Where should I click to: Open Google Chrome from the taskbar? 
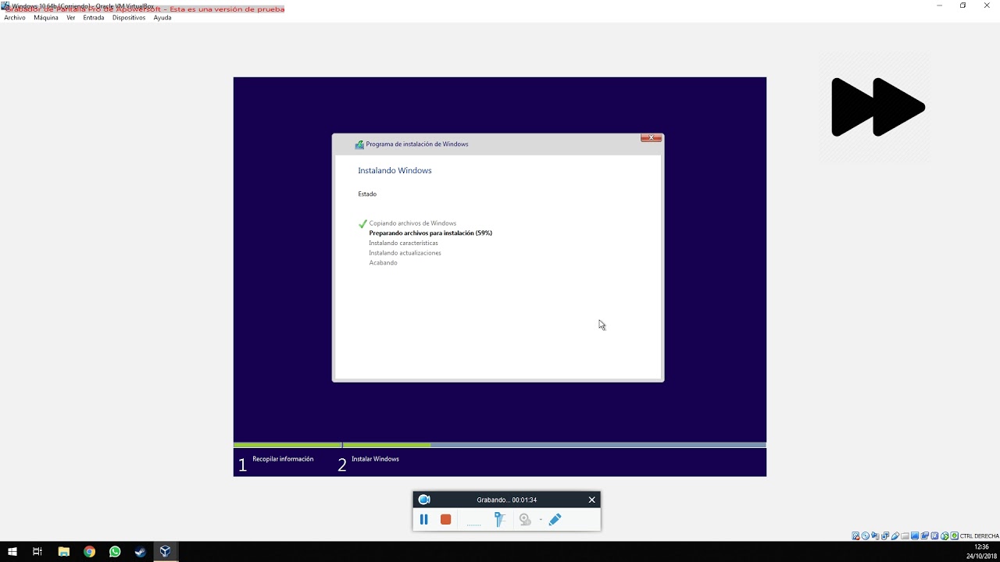(90, 552)
